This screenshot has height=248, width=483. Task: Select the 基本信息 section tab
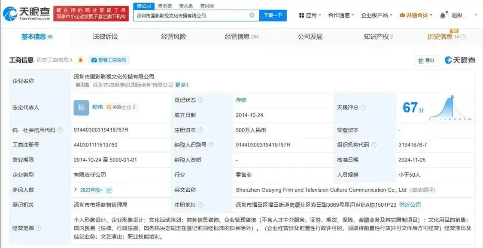(36, 37)
